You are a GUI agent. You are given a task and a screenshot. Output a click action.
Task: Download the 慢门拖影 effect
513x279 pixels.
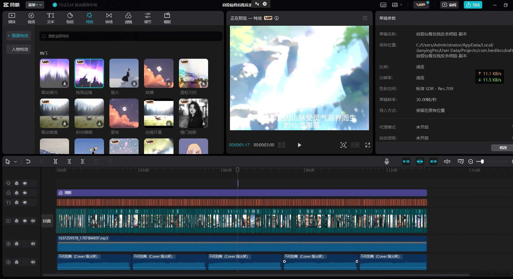click(x=204, y=123)
